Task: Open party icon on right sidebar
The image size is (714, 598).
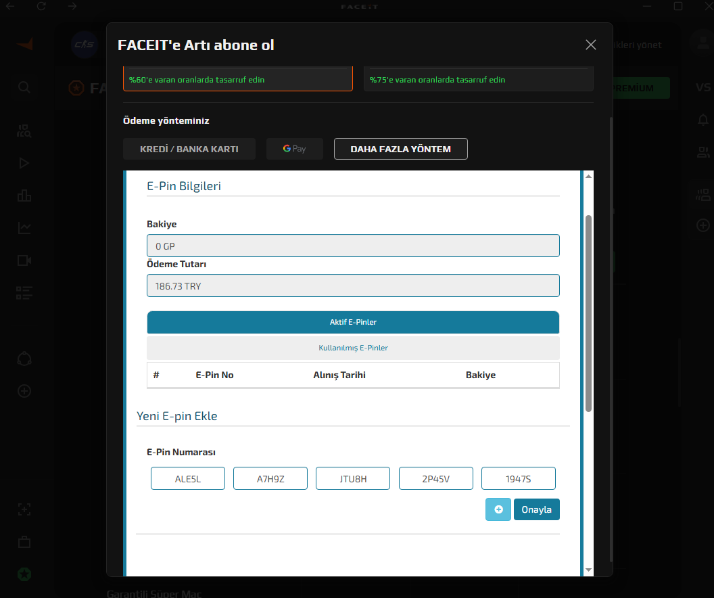Action: pyautogui.click(x=703, y=195)
